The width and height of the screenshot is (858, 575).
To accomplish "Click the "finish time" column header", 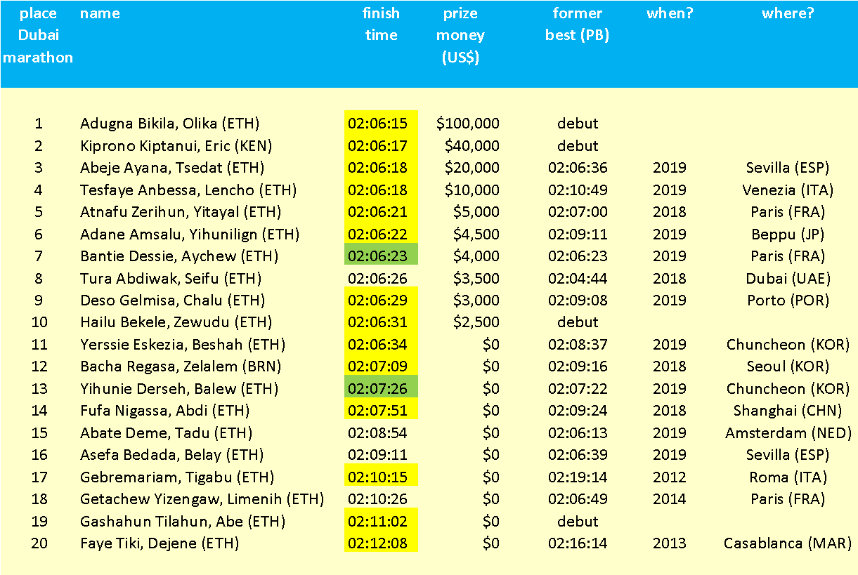I will pos(381,24).
